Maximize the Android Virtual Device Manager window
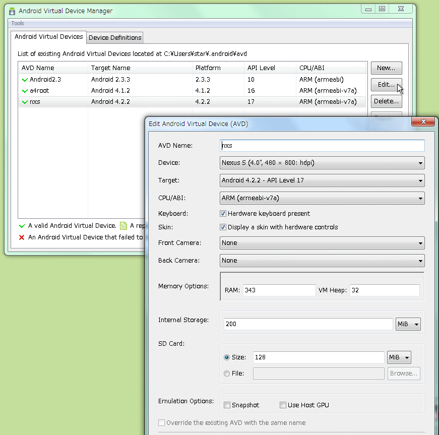This screenshot has height=435, width=439. click(382, 9)
